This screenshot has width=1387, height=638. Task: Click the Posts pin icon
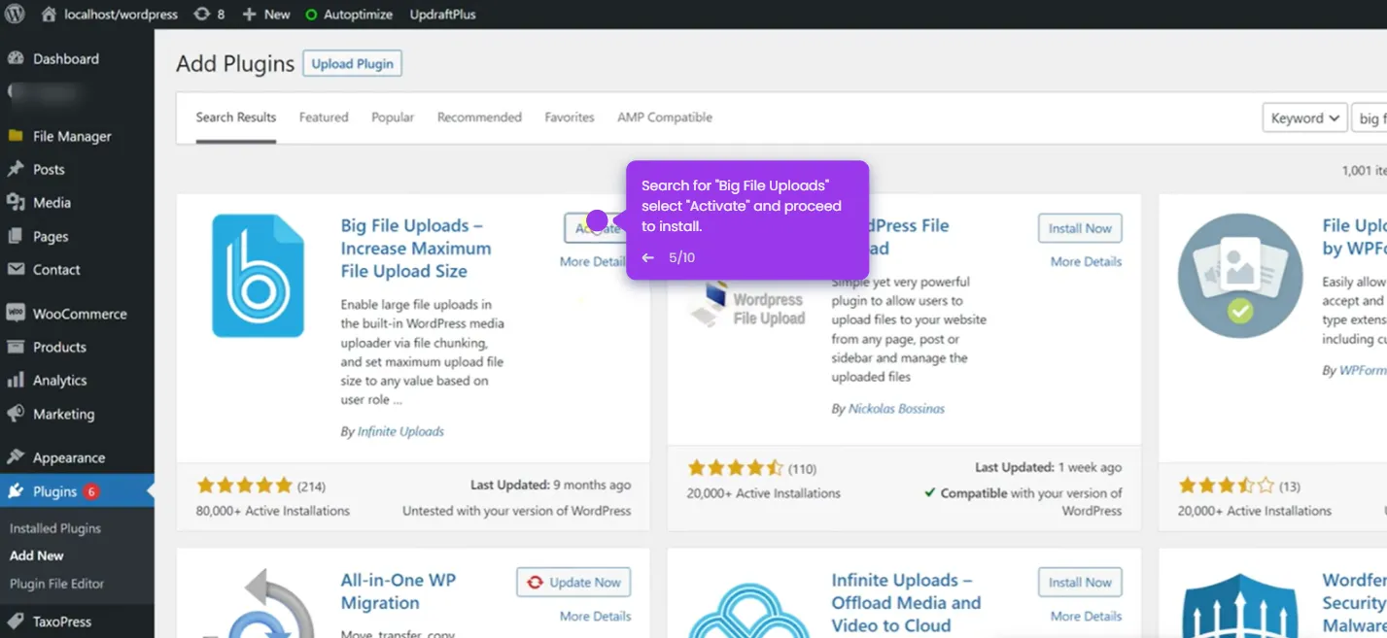pyautogui.click(x=16, y=169)
